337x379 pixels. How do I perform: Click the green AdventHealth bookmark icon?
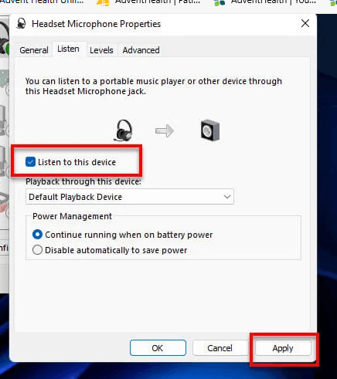point(220,2)
